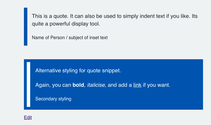Click the white vertical bar in blue box
211x125 pixels.
[28, 84]
